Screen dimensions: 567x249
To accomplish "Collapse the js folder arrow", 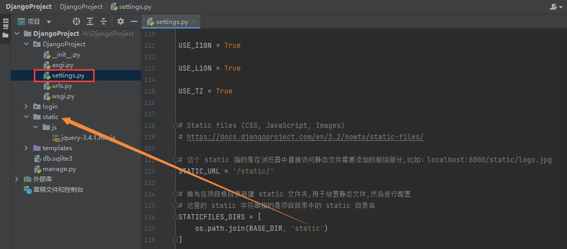I will tap(35, 127).
